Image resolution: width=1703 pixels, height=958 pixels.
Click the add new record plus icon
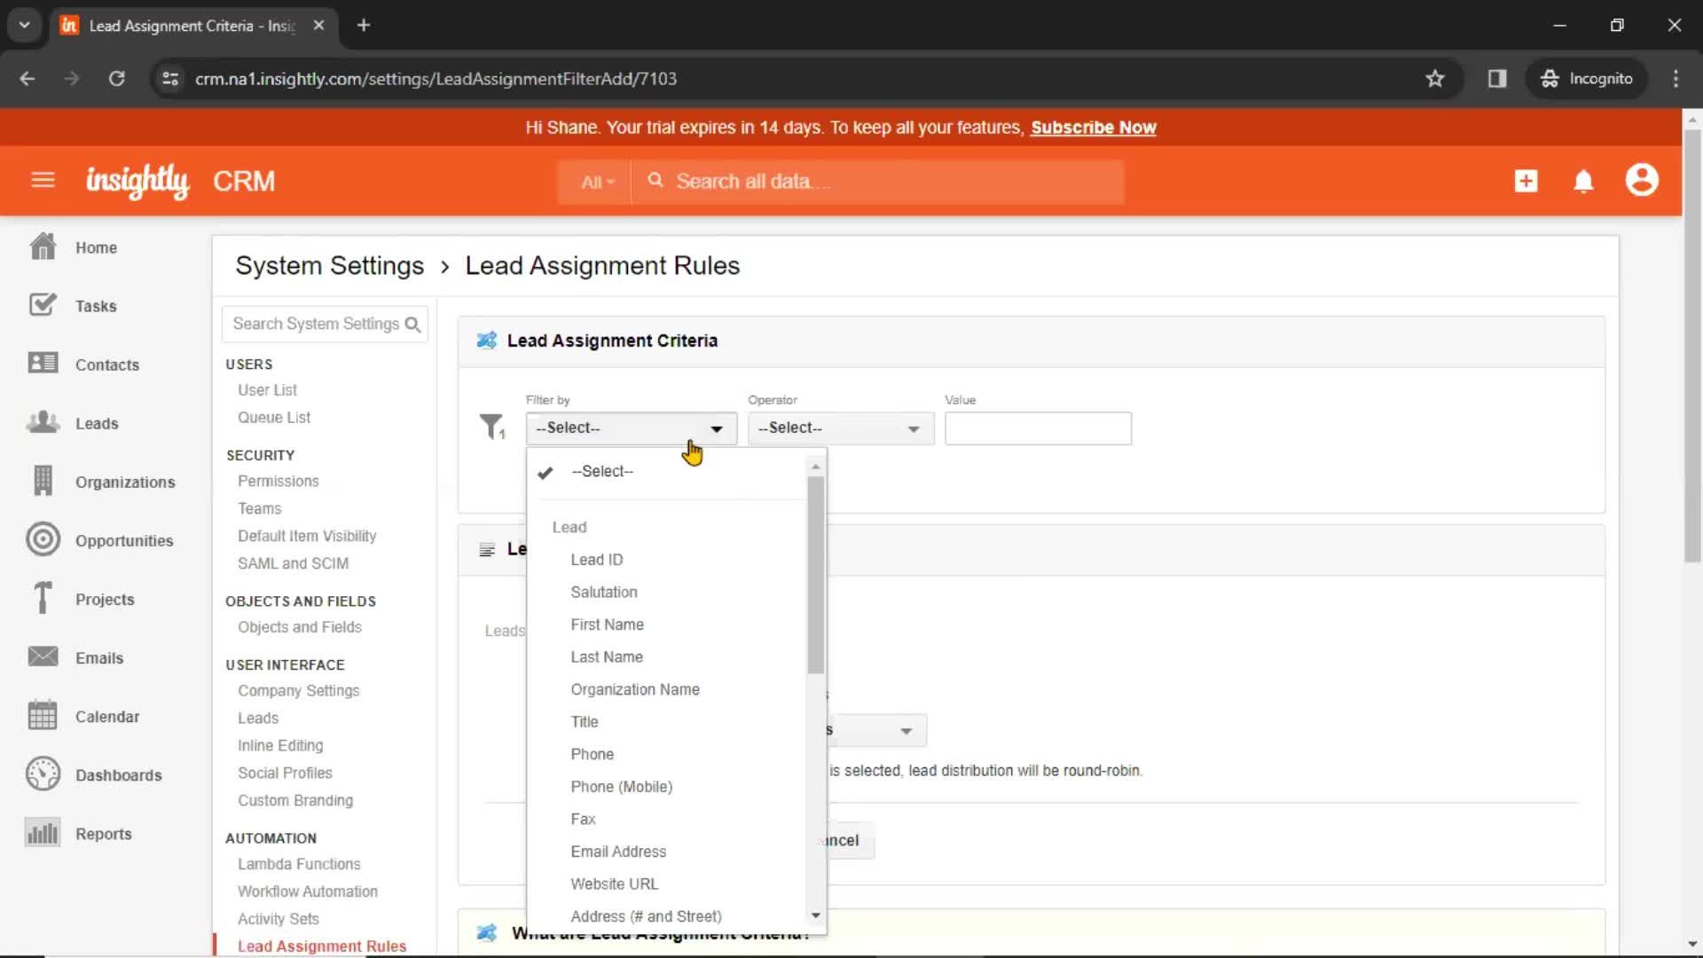point(1526,181)
